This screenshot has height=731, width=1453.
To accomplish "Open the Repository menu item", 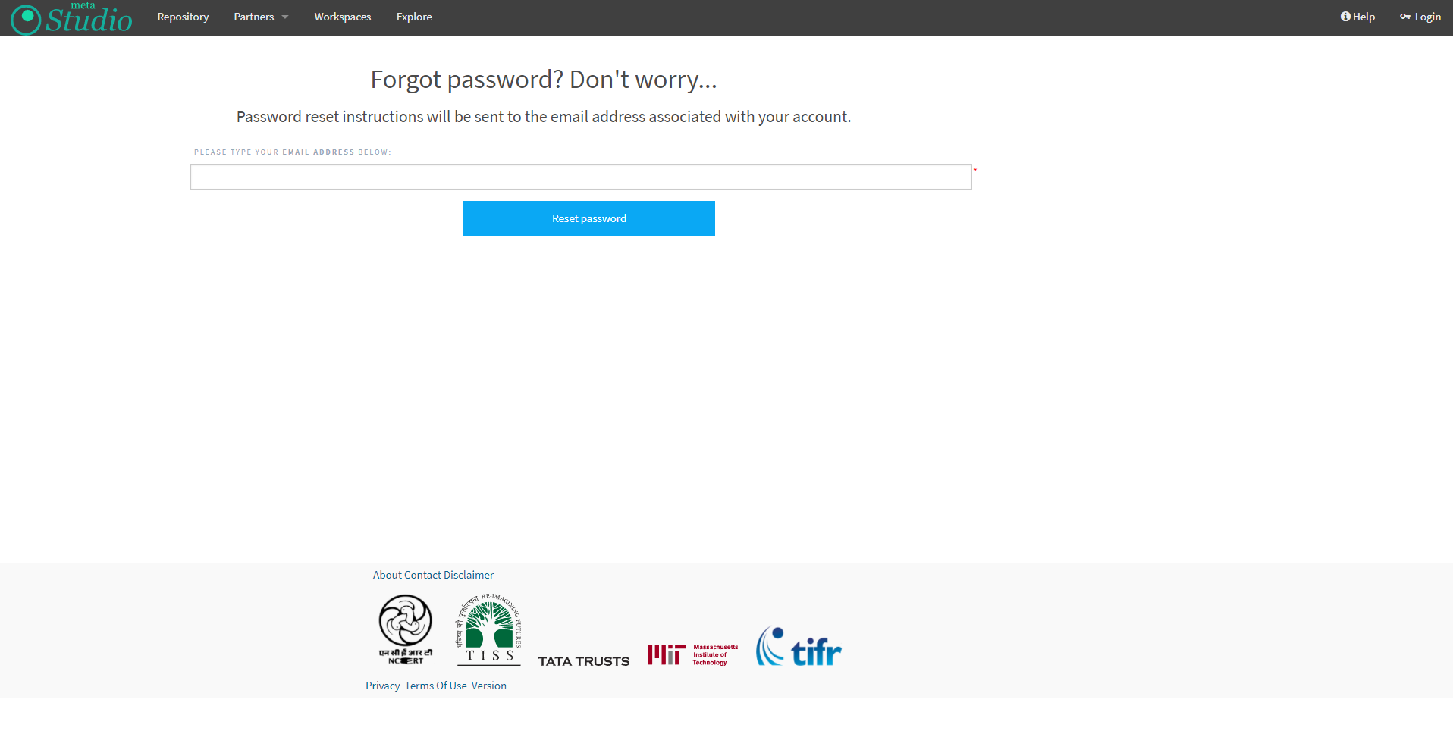I will [x=183, y=17].
